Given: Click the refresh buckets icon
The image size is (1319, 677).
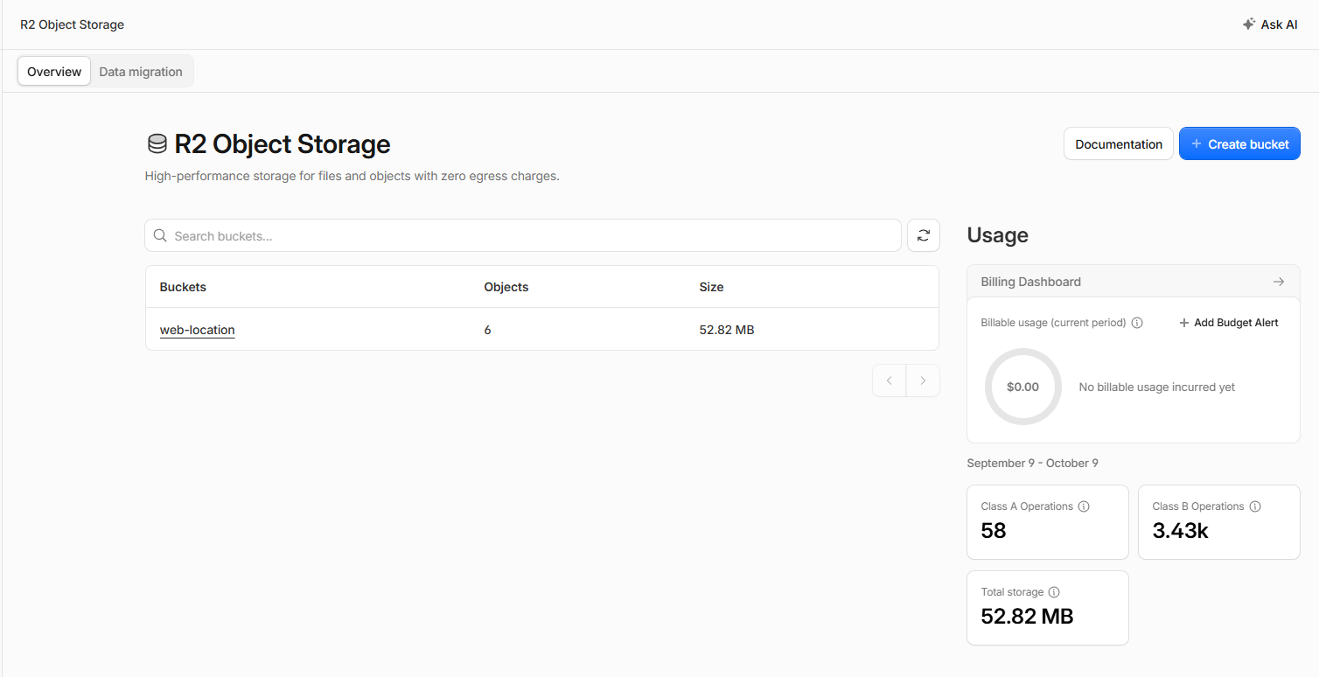Looking at the screenshot, I should click(924, 235).
